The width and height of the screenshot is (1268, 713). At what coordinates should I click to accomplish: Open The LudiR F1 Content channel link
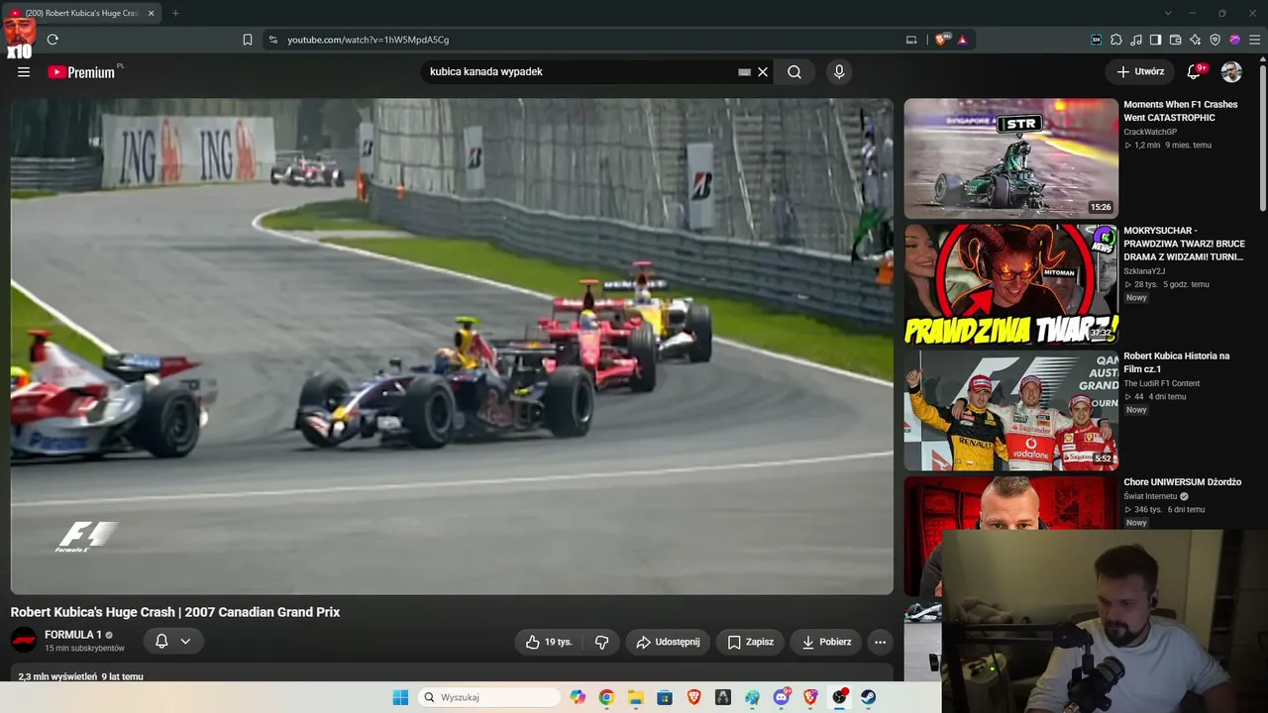point(1161,383)
